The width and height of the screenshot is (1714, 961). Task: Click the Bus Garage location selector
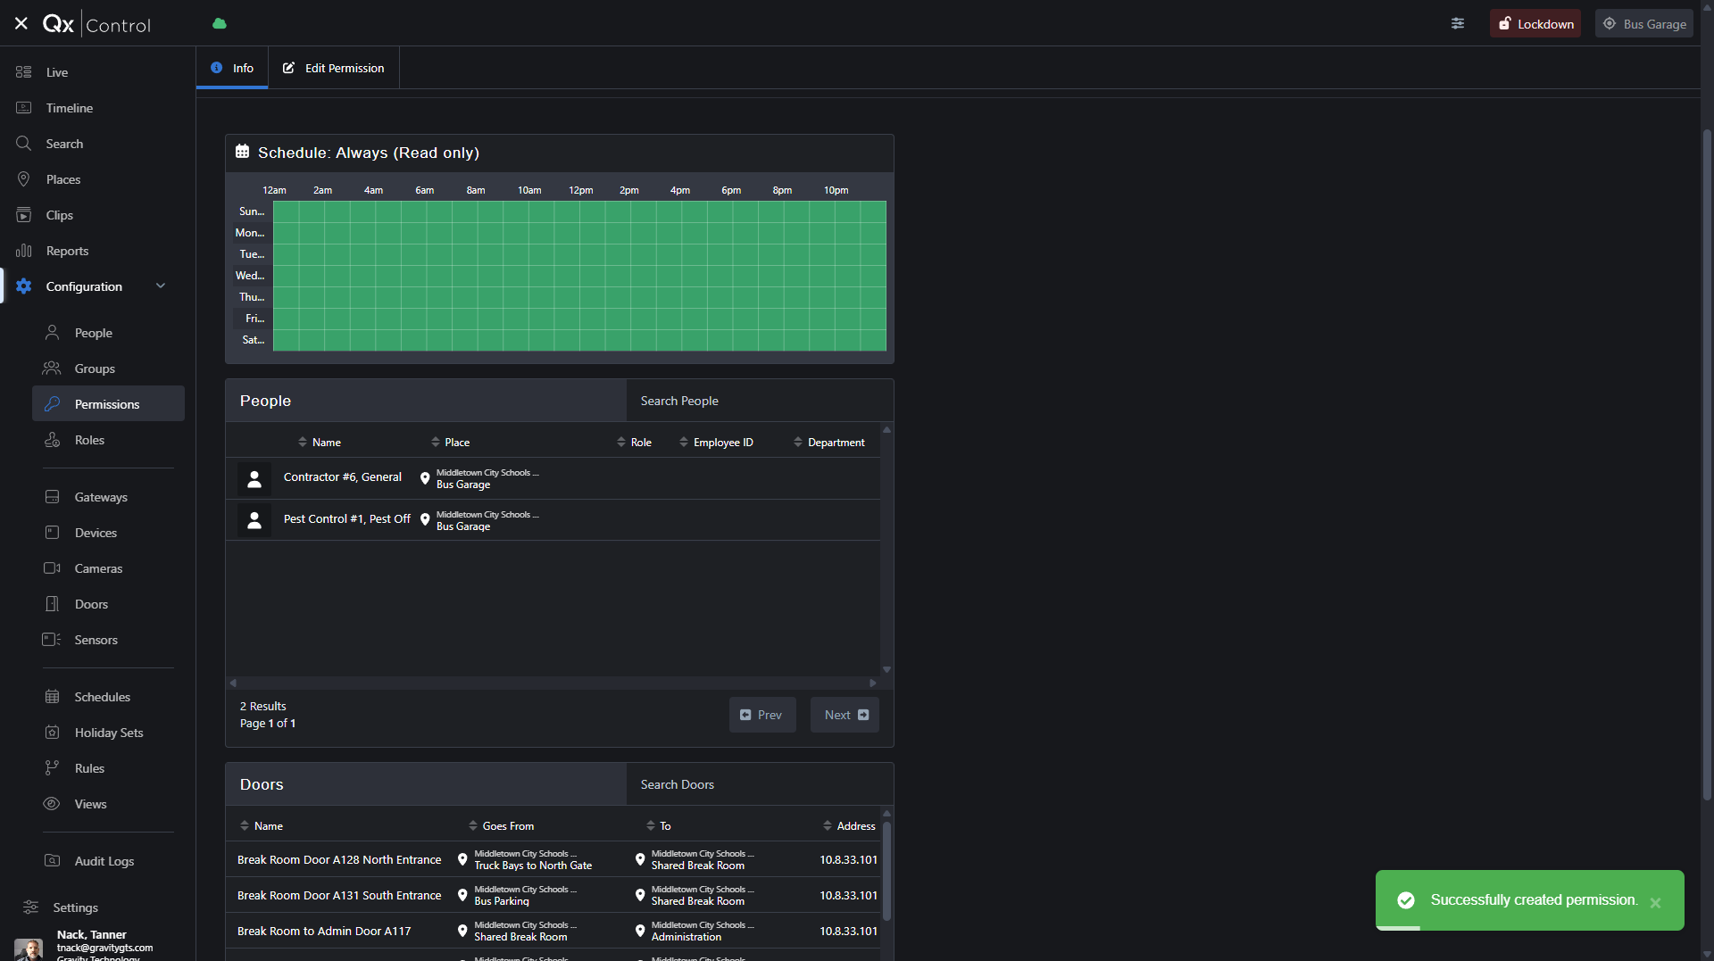[1644, 24]
